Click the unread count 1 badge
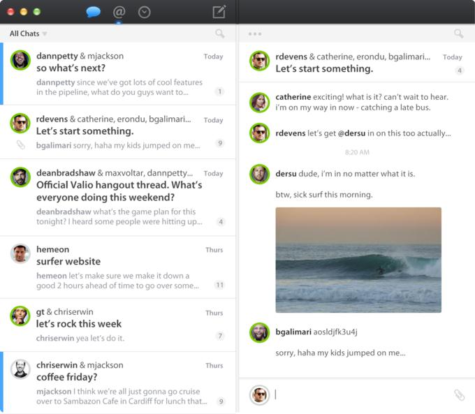 [219, 91]
